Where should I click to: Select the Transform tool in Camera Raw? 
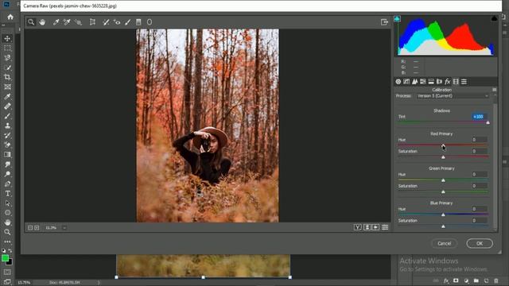[92, 22]
